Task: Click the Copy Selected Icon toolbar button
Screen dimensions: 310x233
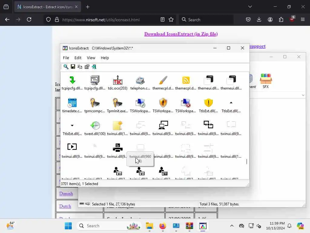Action: [80, 67]
